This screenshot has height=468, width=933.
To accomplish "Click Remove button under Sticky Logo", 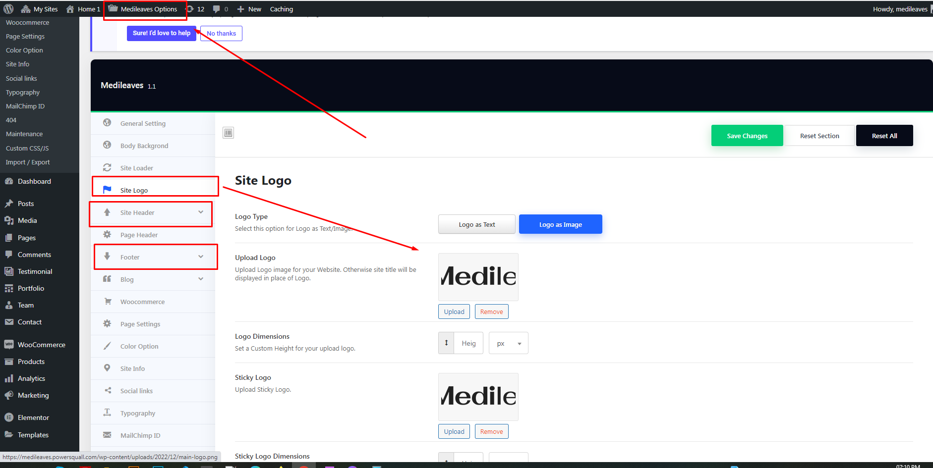I will tap(492, 431).
